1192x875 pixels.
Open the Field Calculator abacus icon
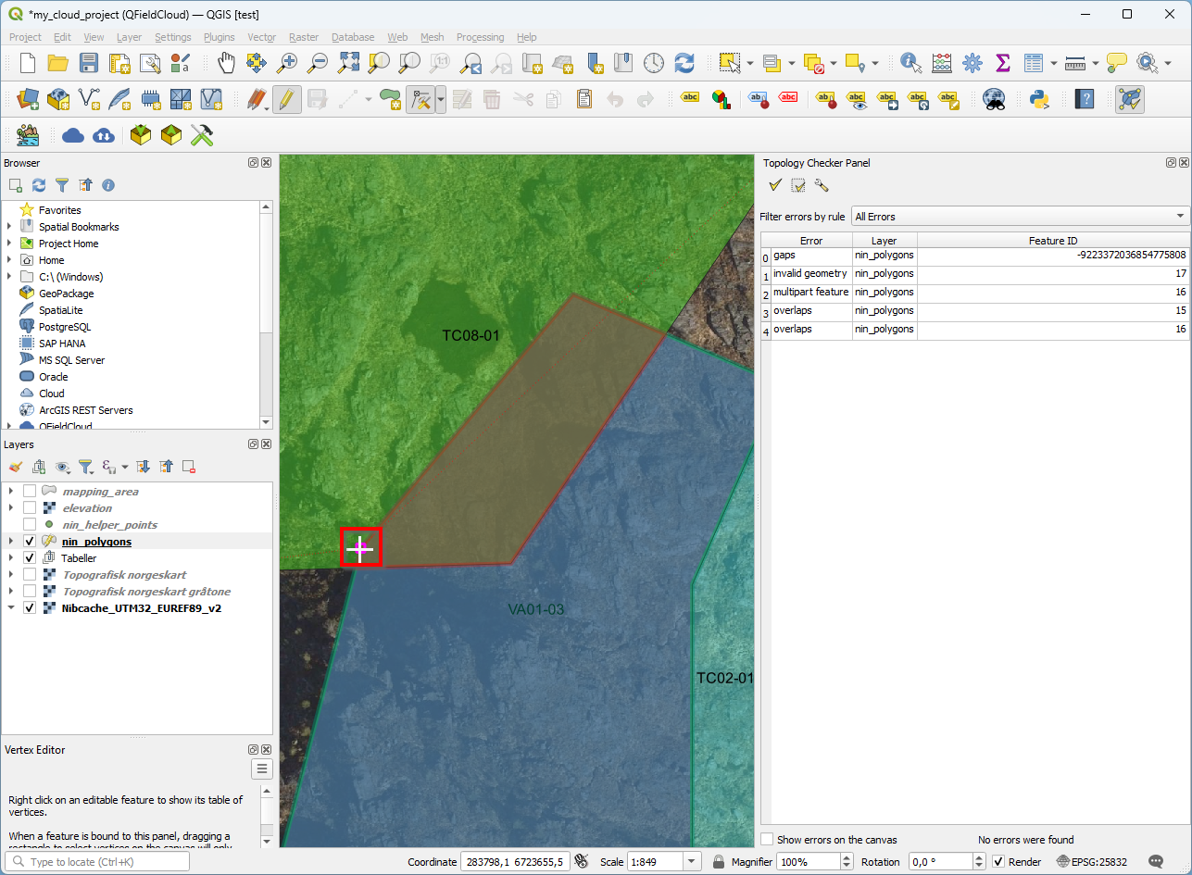click(942, 63)
